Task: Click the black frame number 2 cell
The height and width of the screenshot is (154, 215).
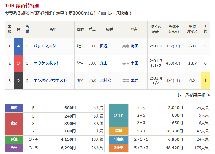Action: point(18,81)
